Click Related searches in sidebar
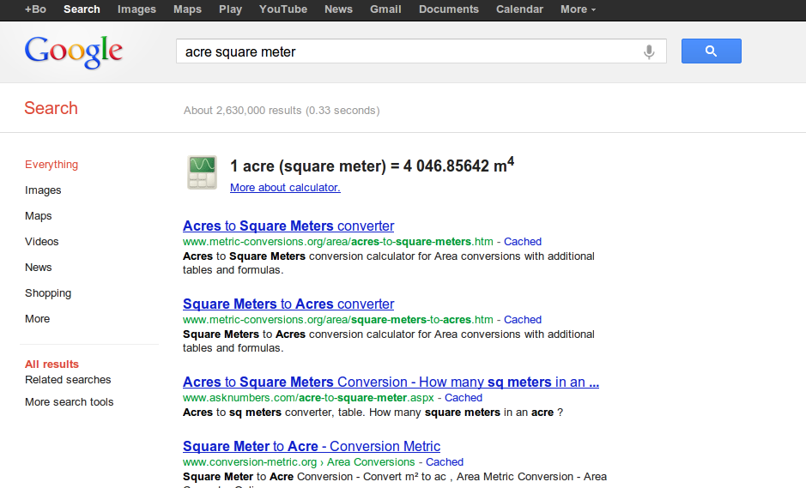This screenshot has width=806, height=488. [68, 380]
